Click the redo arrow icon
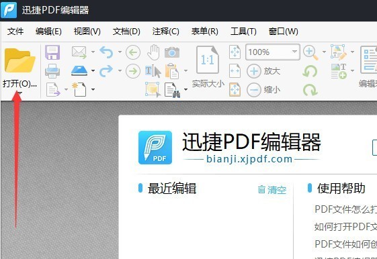The image size is (377, 259). (106, 71)
